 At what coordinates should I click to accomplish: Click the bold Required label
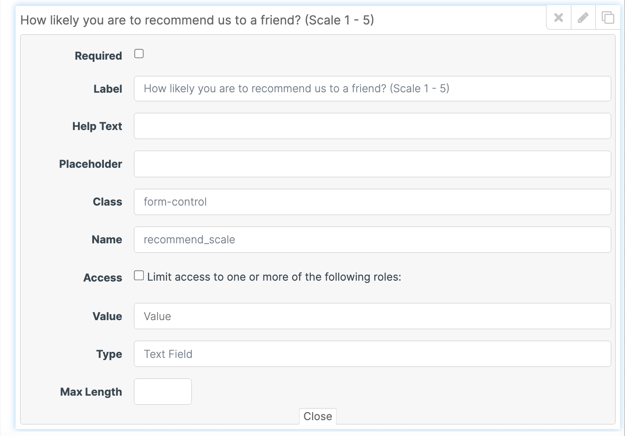[x=98, y=56]
